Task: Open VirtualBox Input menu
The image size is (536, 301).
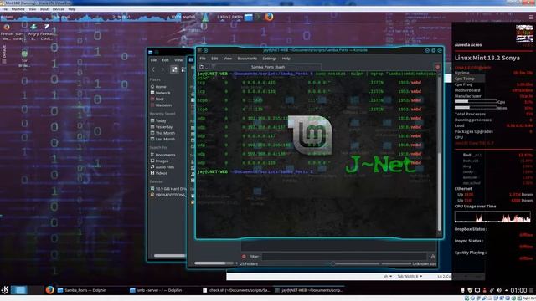Action: point(44,9)
